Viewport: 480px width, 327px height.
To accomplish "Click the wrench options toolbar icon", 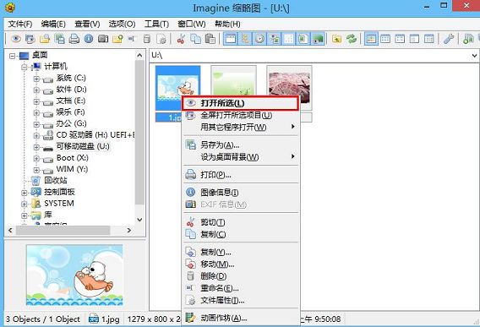I will (448, 39).
